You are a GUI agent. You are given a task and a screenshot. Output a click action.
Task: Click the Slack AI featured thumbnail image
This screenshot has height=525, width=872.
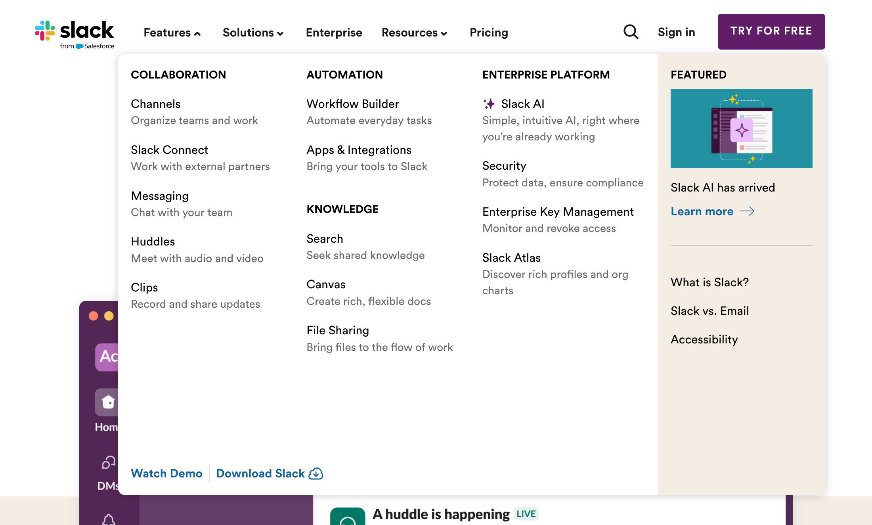[x=741, y=128]
